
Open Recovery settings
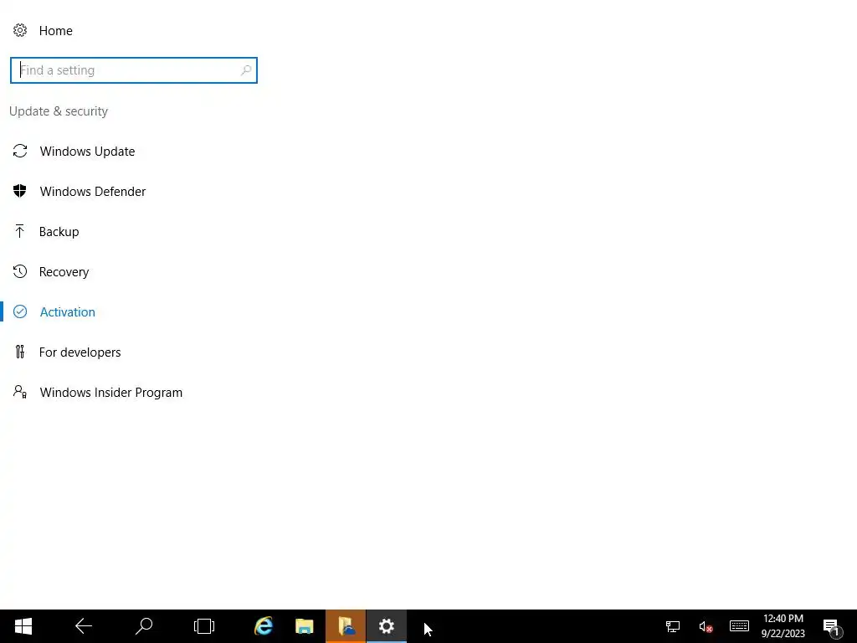[64, 272]
